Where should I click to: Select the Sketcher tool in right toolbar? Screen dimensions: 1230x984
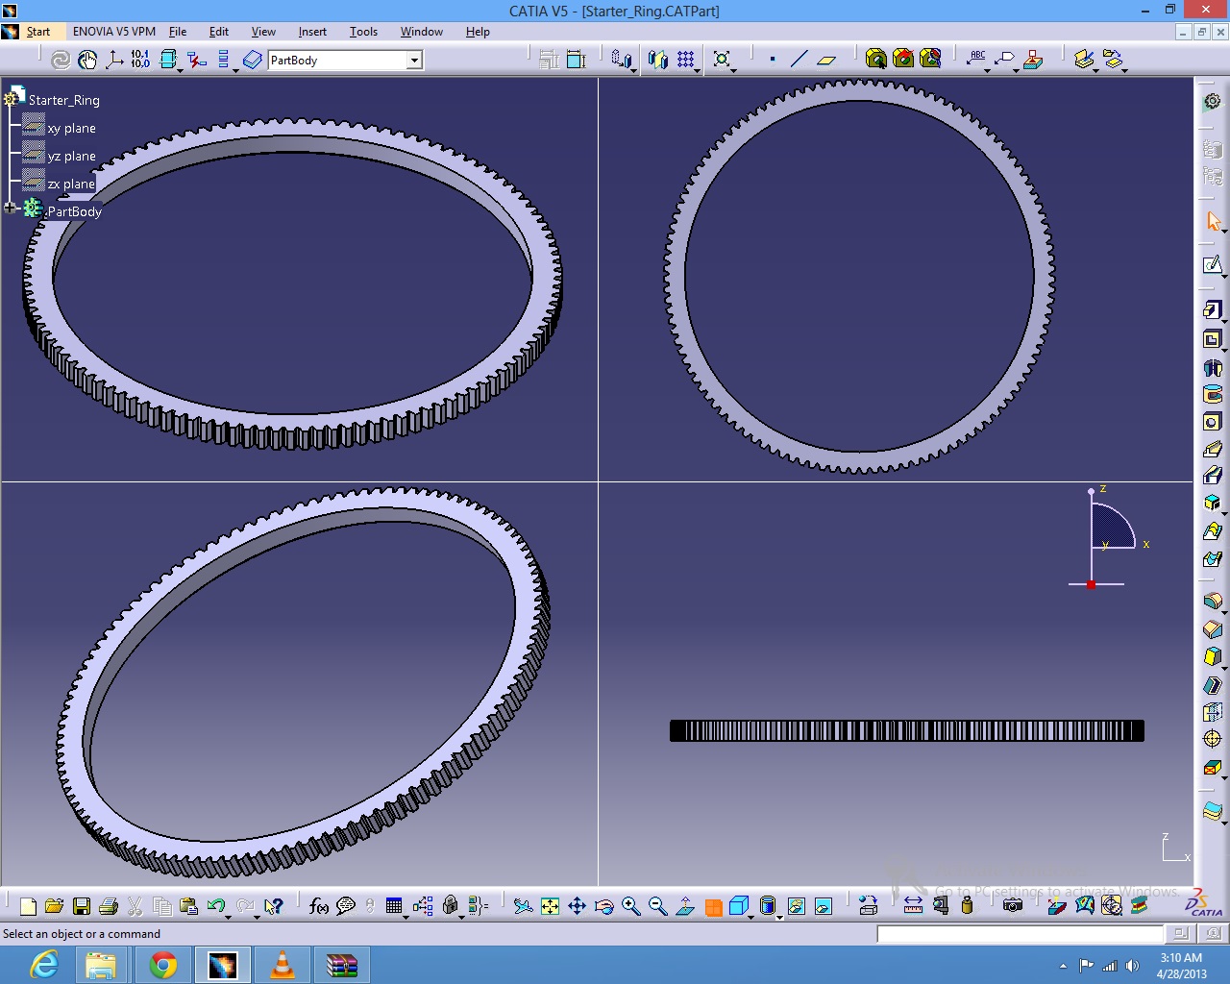click(x=1213, y=264)
